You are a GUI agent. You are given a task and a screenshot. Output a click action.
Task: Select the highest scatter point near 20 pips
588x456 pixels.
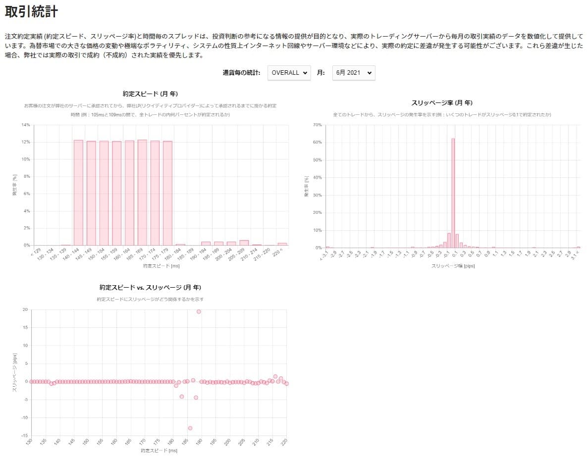click(199, 311)
